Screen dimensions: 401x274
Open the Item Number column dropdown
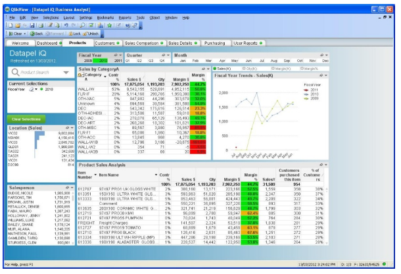[95, 175]
